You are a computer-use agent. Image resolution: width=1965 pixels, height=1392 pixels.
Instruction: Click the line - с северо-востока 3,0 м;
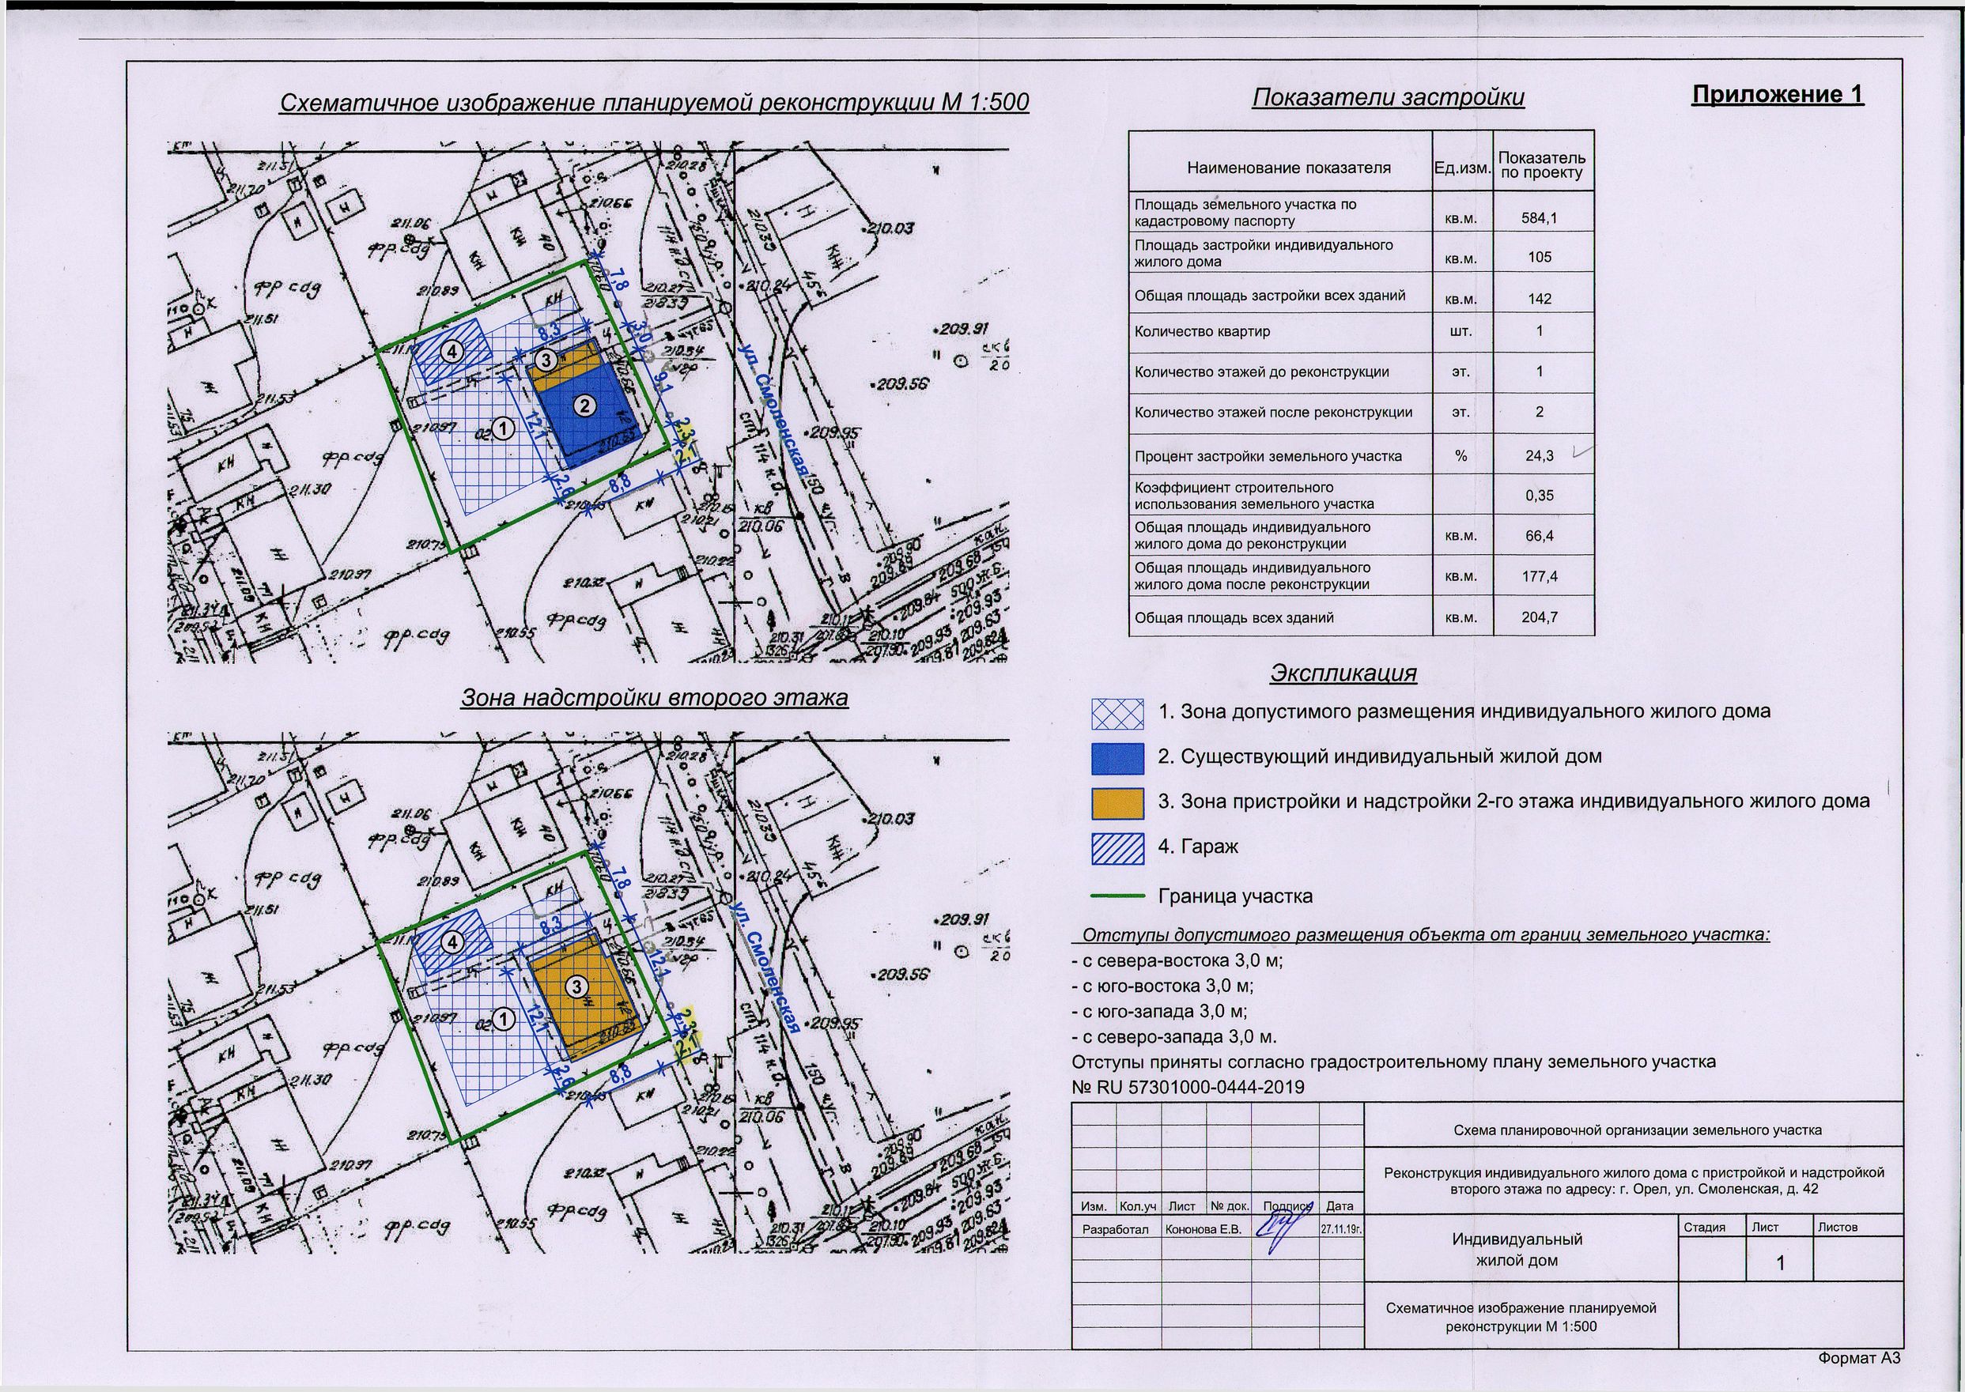tap(1178, 961)
